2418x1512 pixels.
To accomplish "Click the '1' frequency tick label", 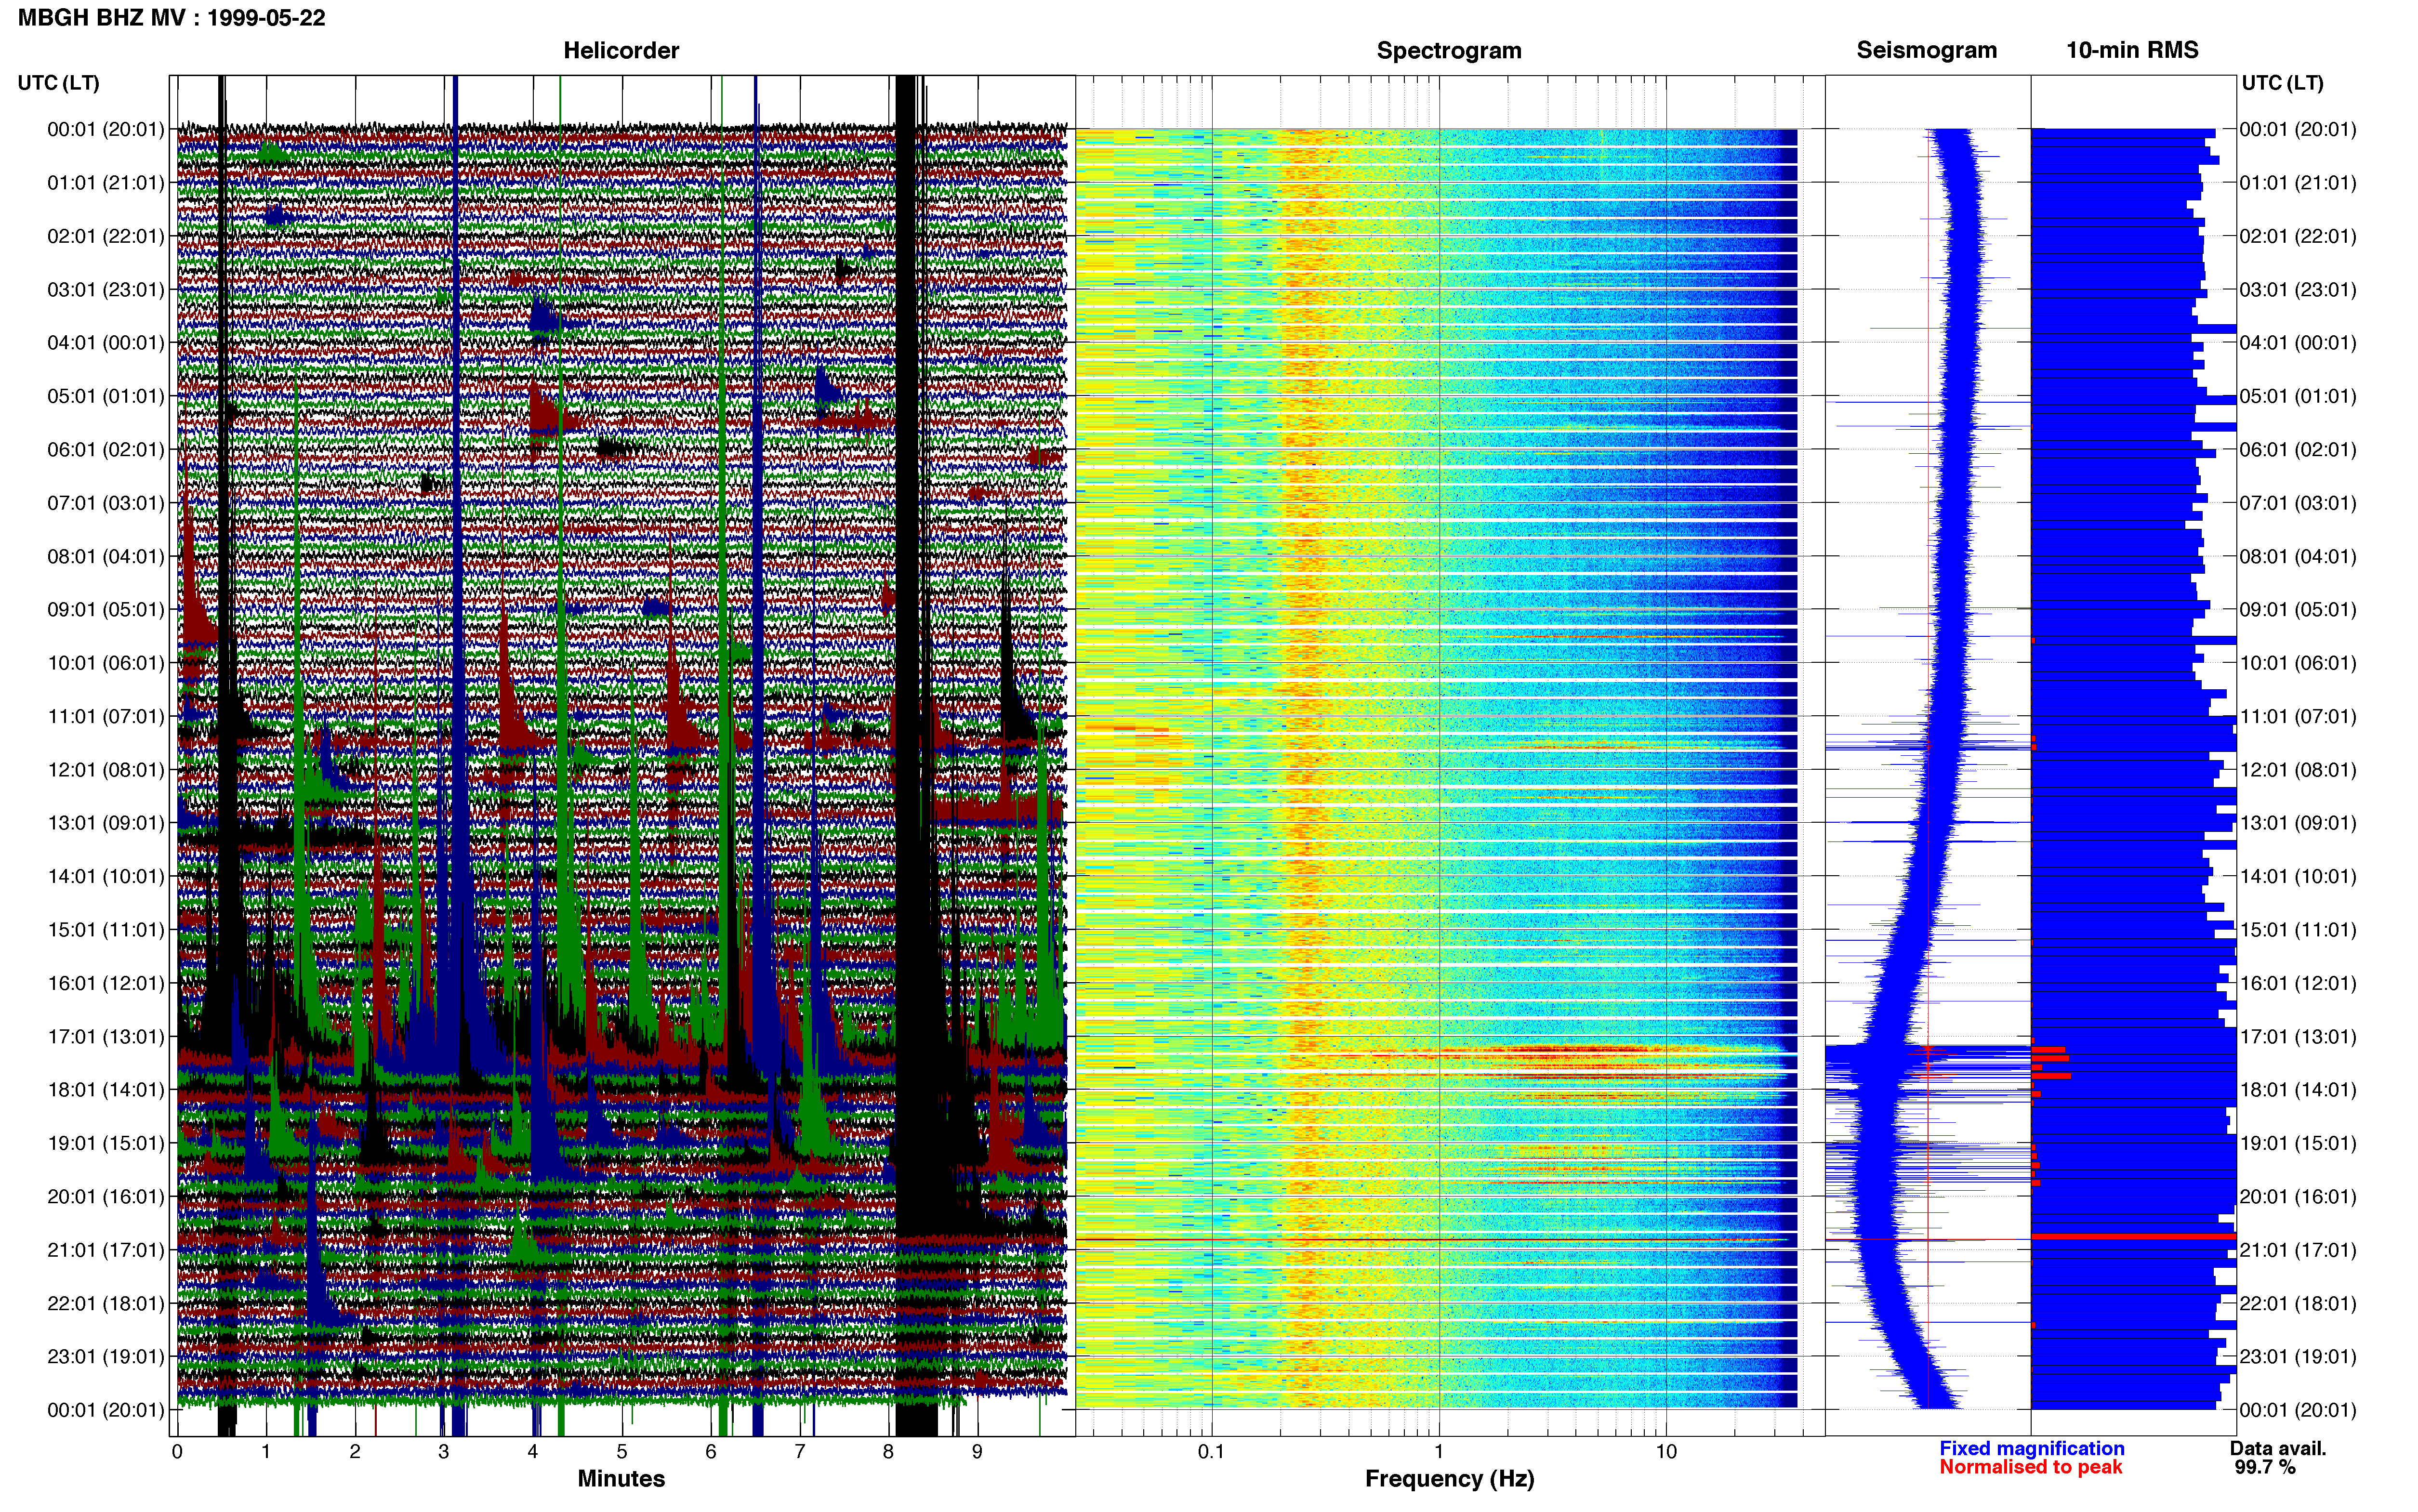I will pos(1439,1452).
